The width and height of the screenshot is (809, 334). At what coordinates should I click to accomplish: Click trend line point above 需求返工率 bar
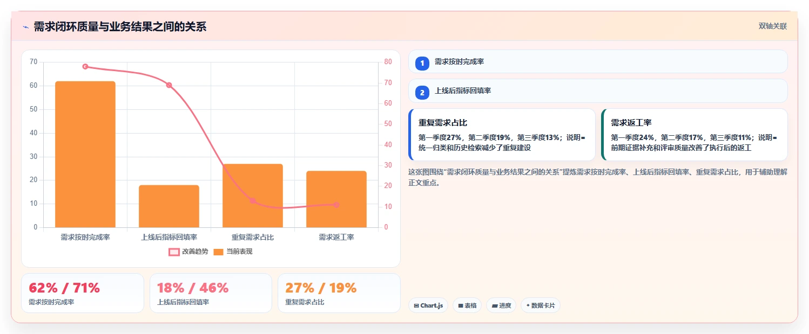336,205
